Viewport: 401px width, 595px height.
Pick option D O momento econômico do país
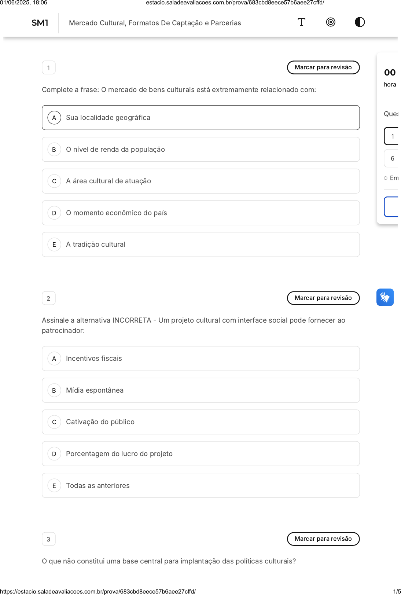pyautogui.click(x=200, y=213)
